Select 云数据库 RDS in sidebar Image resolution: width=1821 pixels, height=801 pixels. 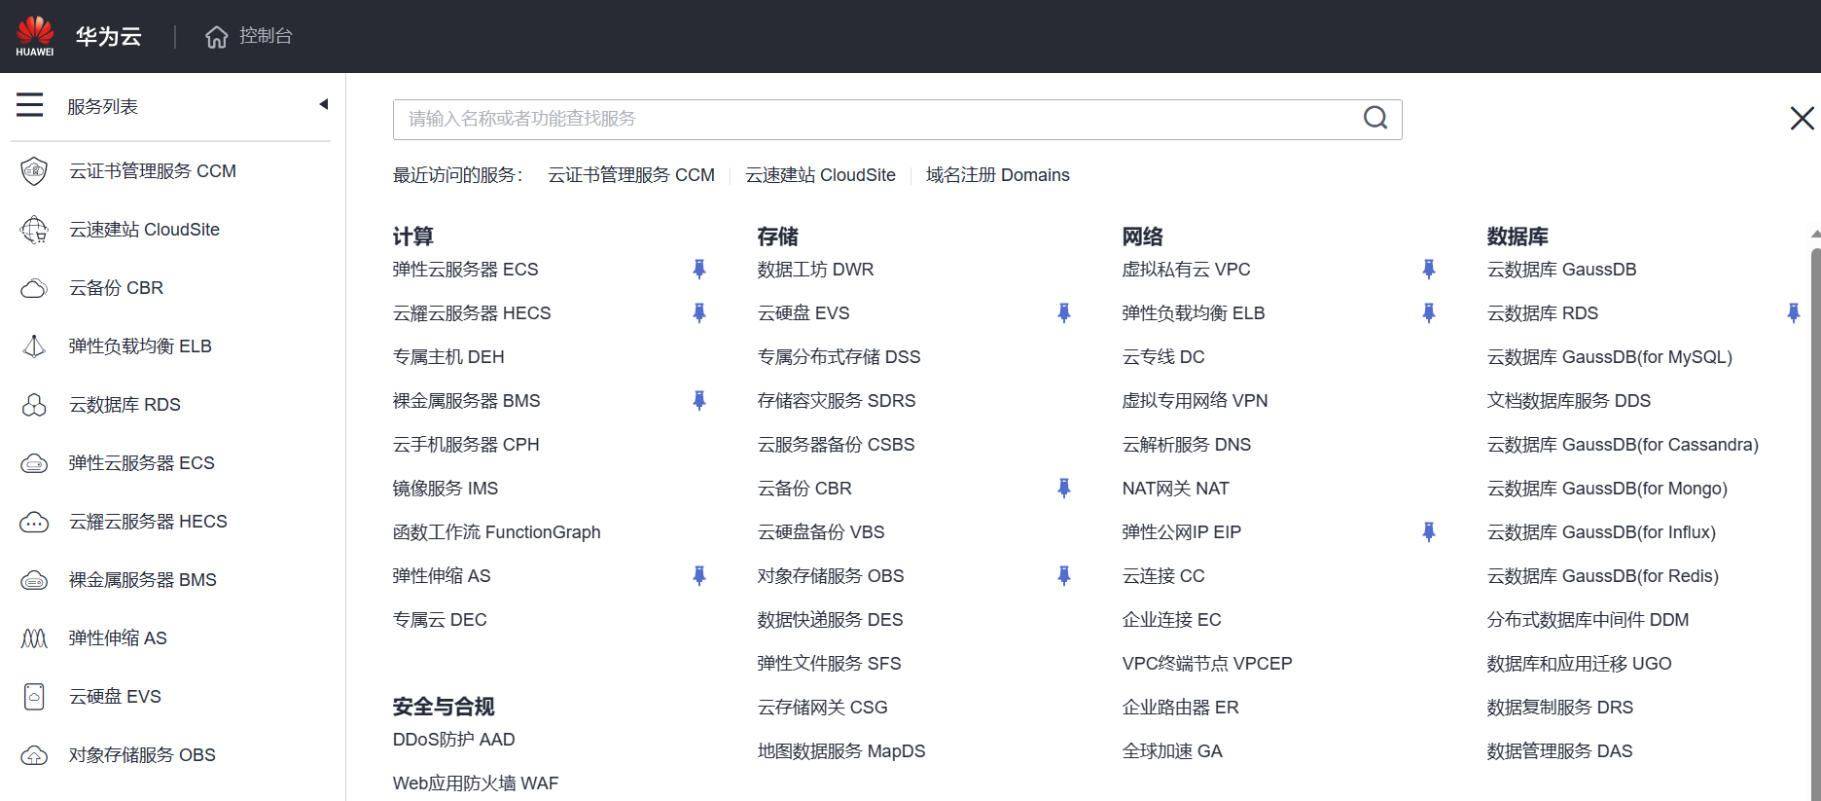pos(125,405)
